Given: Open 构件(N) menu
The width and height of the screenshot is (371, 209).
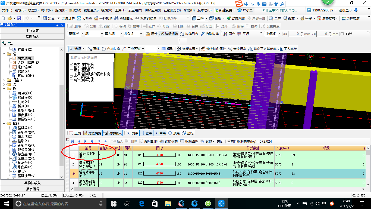Looking at the screenshot, I should tap(47, 10).
